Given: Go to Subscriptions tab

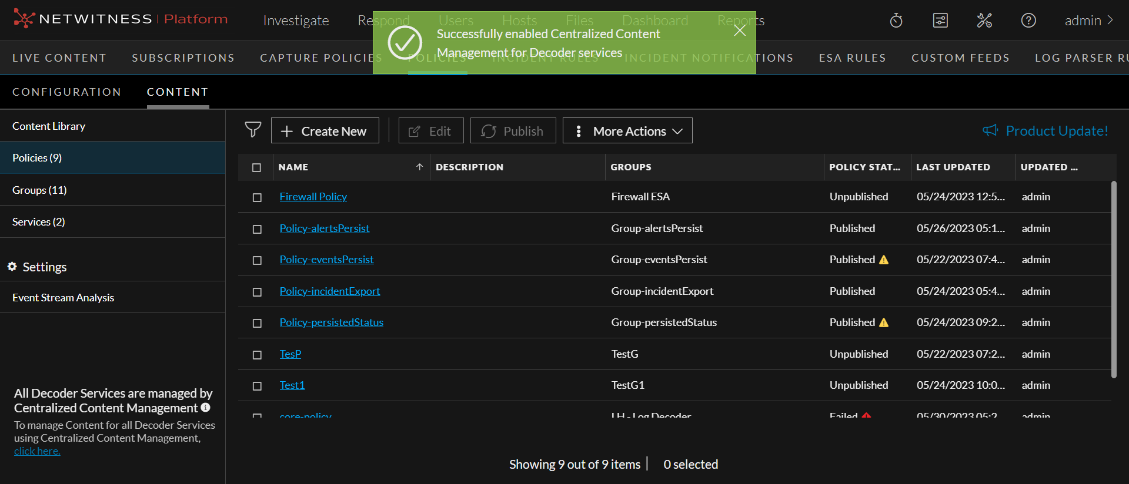Looking at the screenshot, I should pos(183,58).
